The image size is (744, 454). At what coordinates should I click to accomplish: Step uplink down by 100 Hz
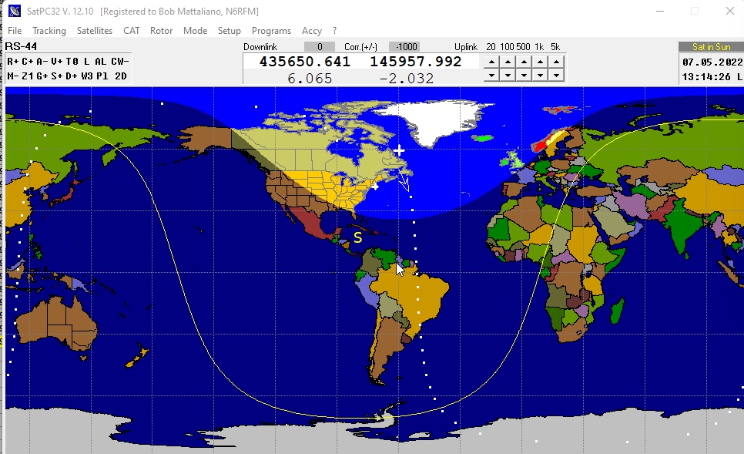(x=508, y=75)
